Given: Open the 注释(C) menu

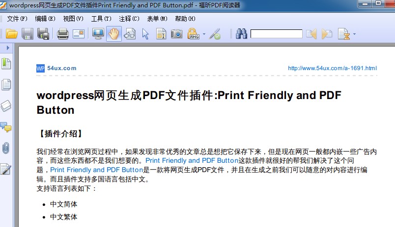Looking at the screenshot, I should coord(129,19).
